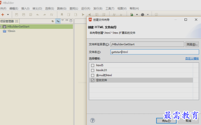
Task: Select HBuilderGetStart project in tree
Action: click(x=18, y=27)
